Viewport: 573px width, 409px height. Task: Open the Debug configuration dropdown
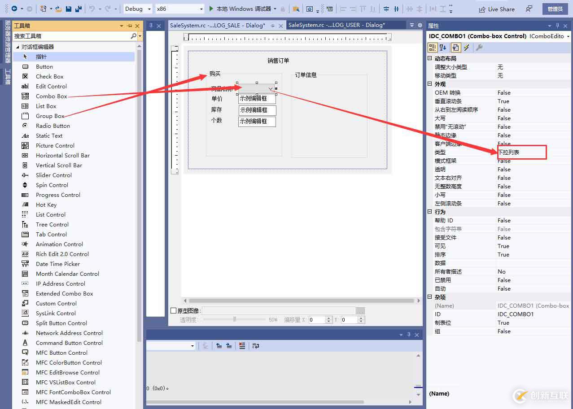pos(138,9)
